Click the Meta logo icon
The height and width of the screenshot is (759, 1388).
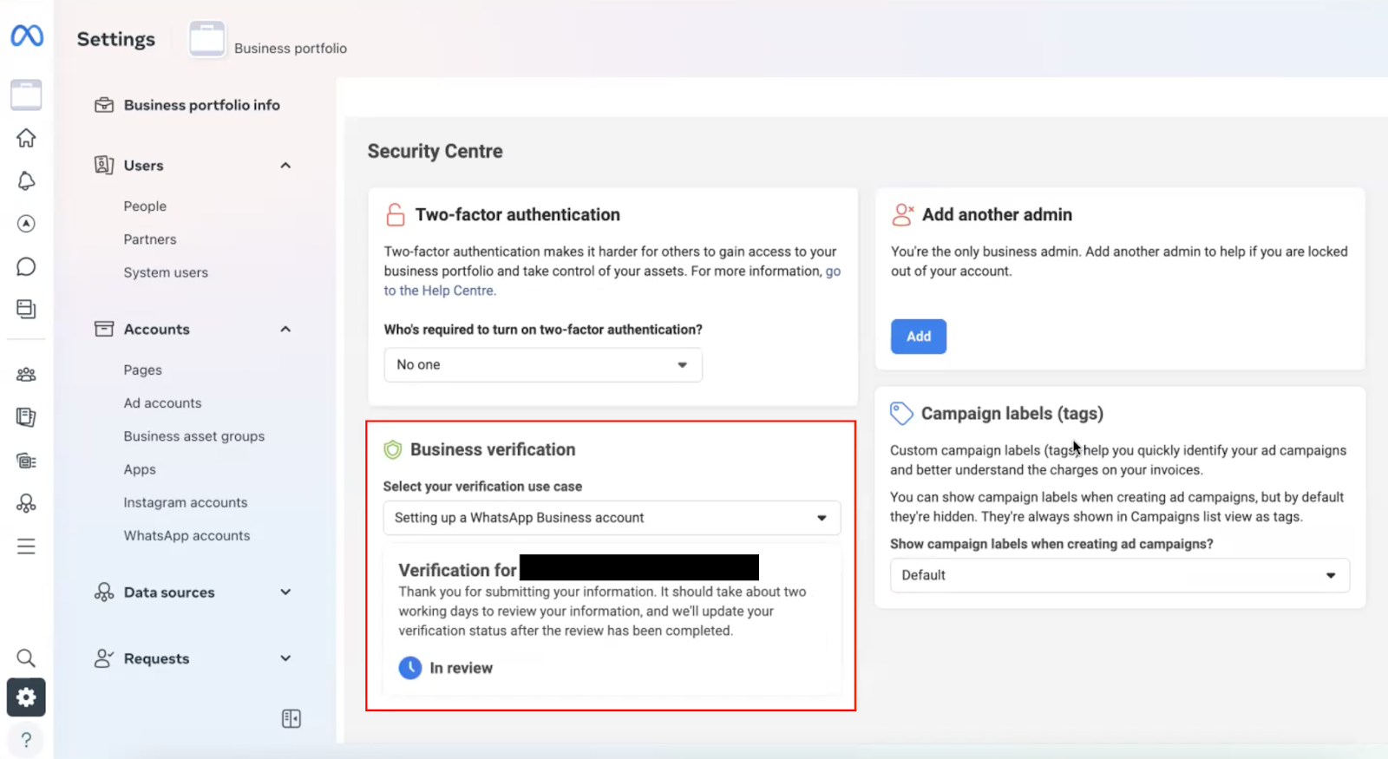27,36
